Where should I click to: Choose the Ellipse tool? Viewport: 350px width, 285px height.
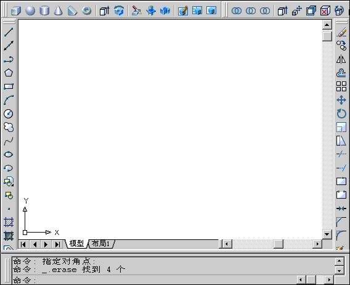(9, 154)
